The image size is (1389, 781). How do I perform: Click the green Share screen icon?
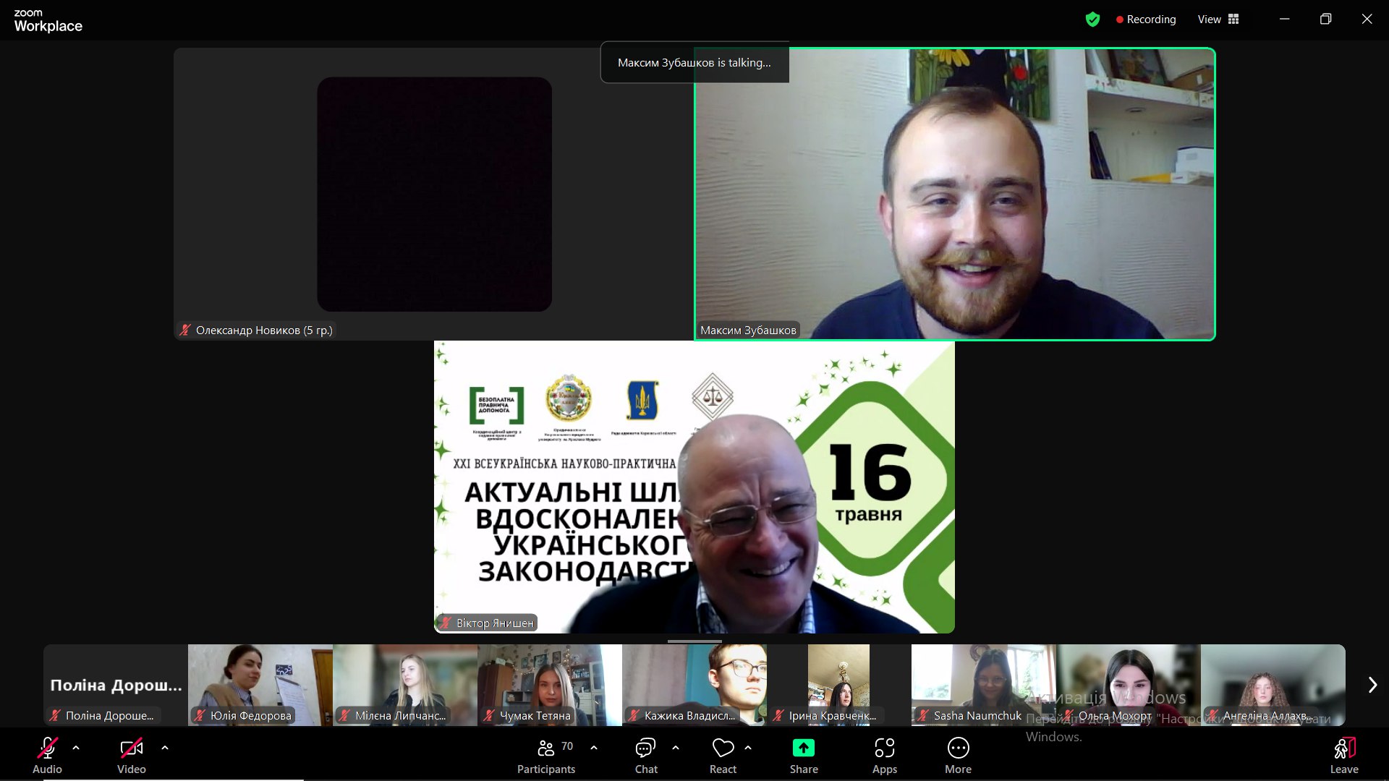(803, 748)
